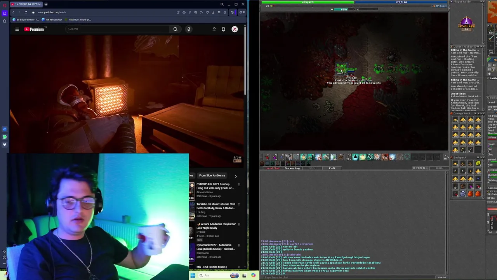Viewport: 497px width, 280px height.
Task: Open WhatsApp in Opera sidebar
Action: click(5, 137)
